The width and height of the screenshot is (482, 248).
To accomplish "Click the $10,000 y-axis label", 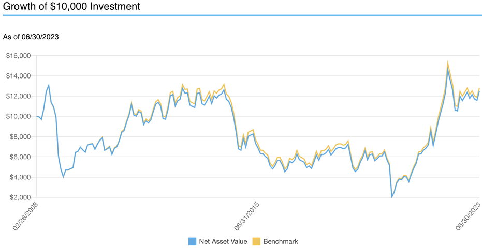I will coord(18,116).
